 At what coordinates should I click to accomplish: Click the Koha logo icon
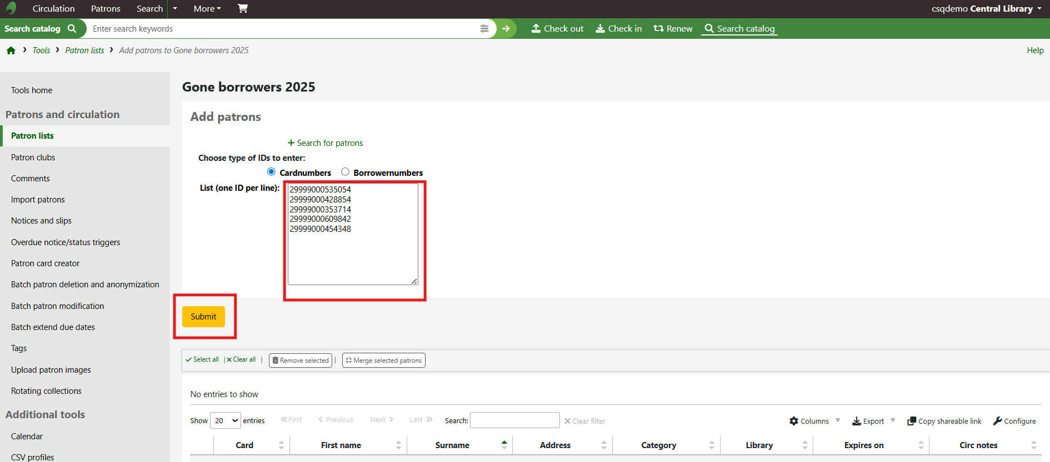pos(11,8)
